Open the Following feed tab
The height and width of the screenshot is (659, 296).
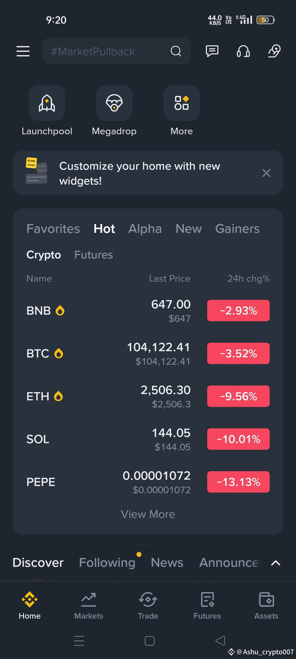107,563
